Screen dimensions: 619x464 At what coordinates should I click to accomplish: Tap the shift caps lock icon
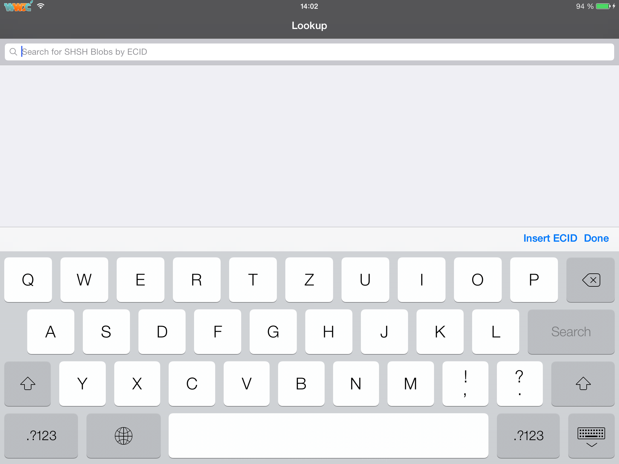coord(27,384)
